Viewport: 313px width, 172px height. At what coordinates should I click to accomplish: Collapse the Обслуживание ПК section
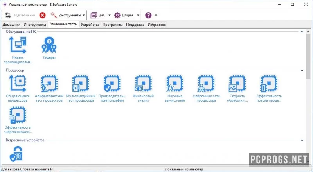coord(302,32)
